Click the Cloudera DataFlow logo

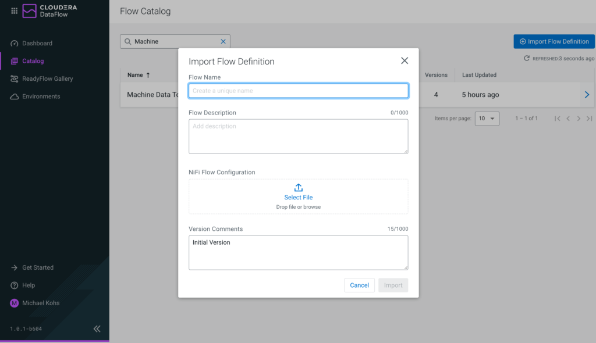pos(50,10)
